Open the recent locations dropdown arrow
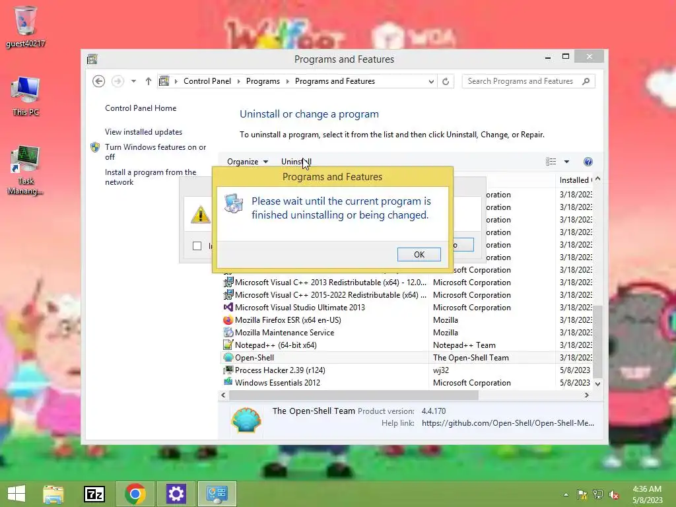This screenshot has width=676, height=507. pos(133,81)
